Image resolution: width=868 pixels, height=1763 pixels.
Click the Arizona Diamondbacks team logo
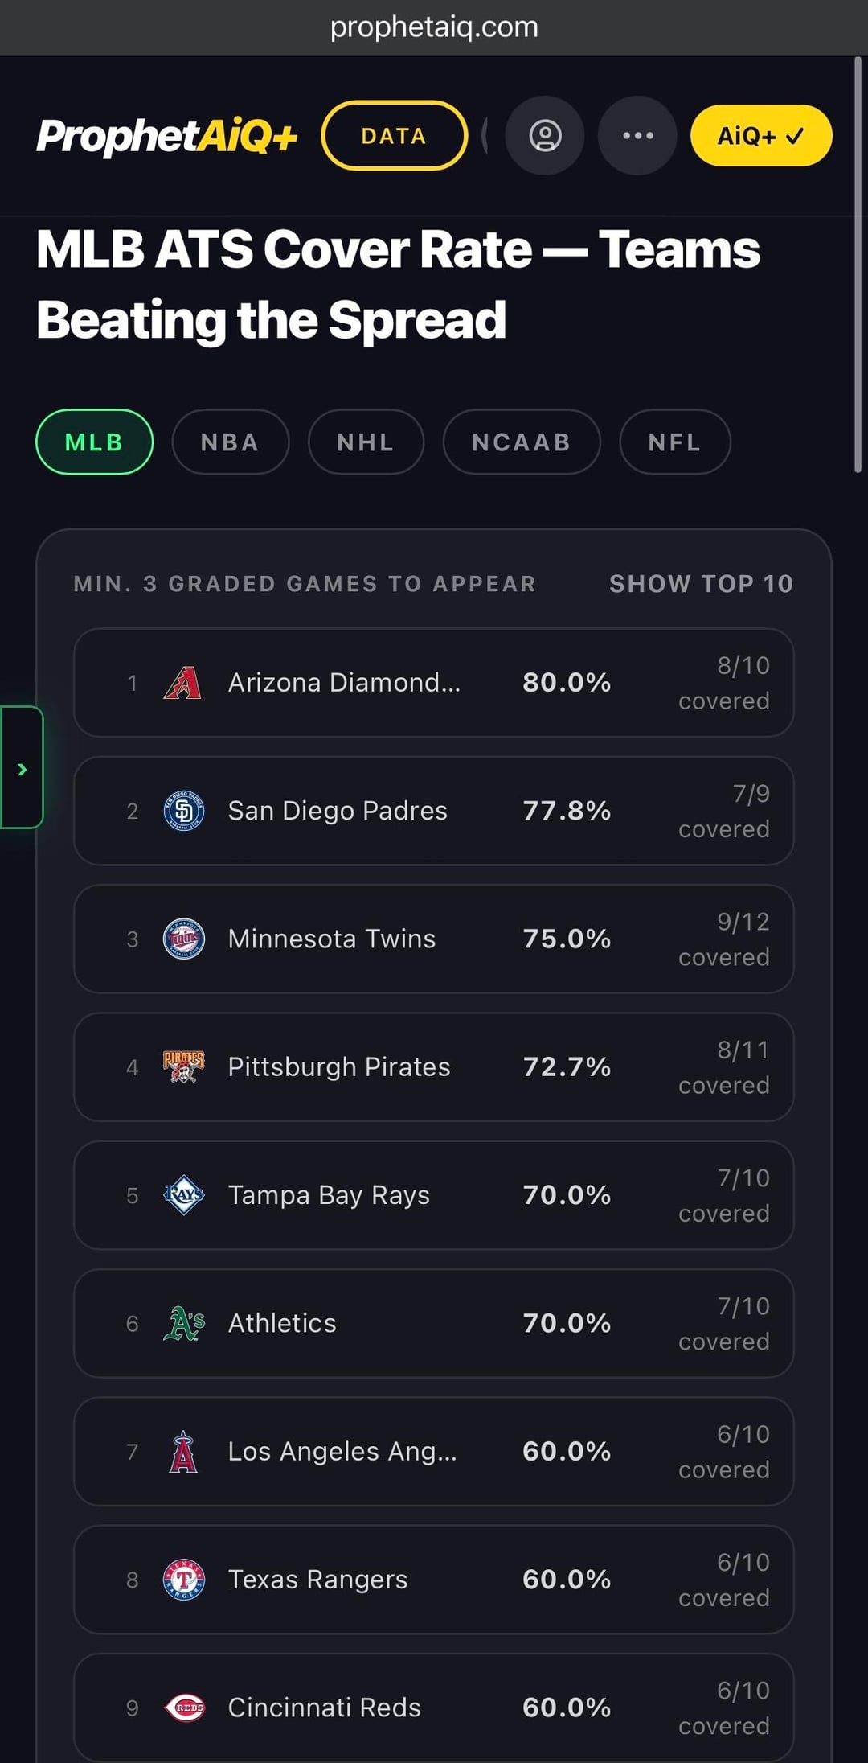(x=183, y=683)
